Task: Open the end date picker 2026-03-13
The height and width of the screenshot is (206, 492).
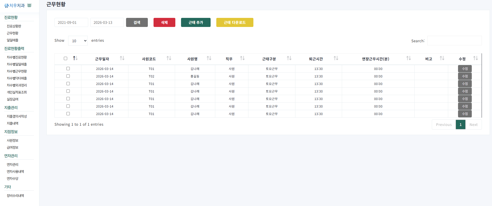Action: point(107,23)
